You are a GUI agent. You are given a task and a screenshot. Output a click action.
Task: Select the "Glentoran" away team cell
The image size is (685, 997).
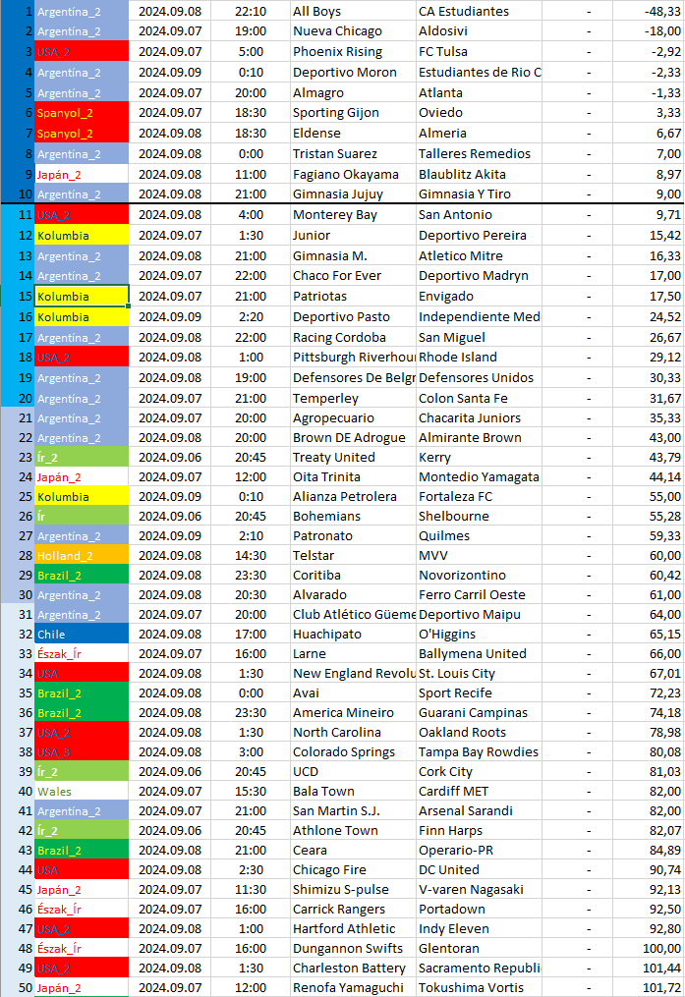(x=448, y=948)
